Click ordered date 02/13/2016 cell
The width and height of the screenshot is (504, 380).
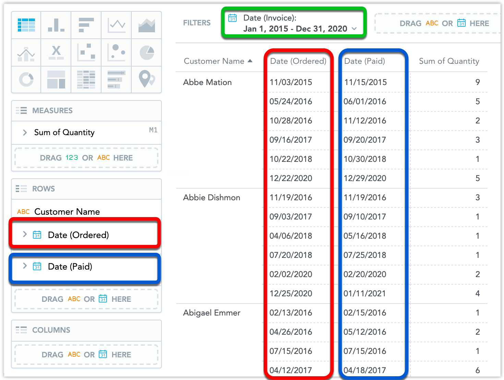coord(291,313)
